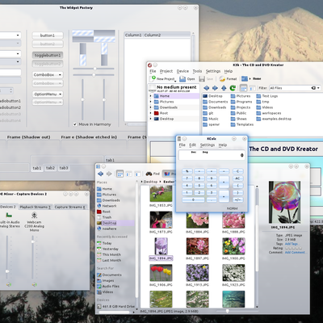
Task: Open Network in file manager Places
Action: click(x=107, y=206)
